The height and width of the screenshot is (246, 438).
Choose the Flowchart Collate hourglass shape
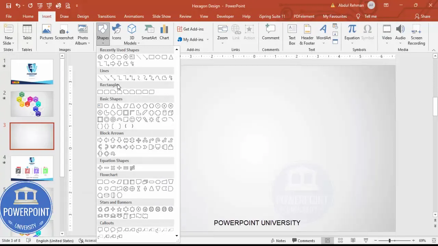click(x=139, y=189)
